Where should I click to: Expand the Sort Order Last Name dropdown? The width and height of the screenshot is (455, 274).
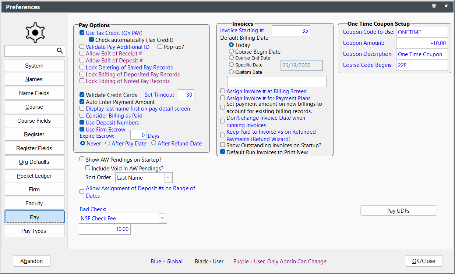pos(168,178)
